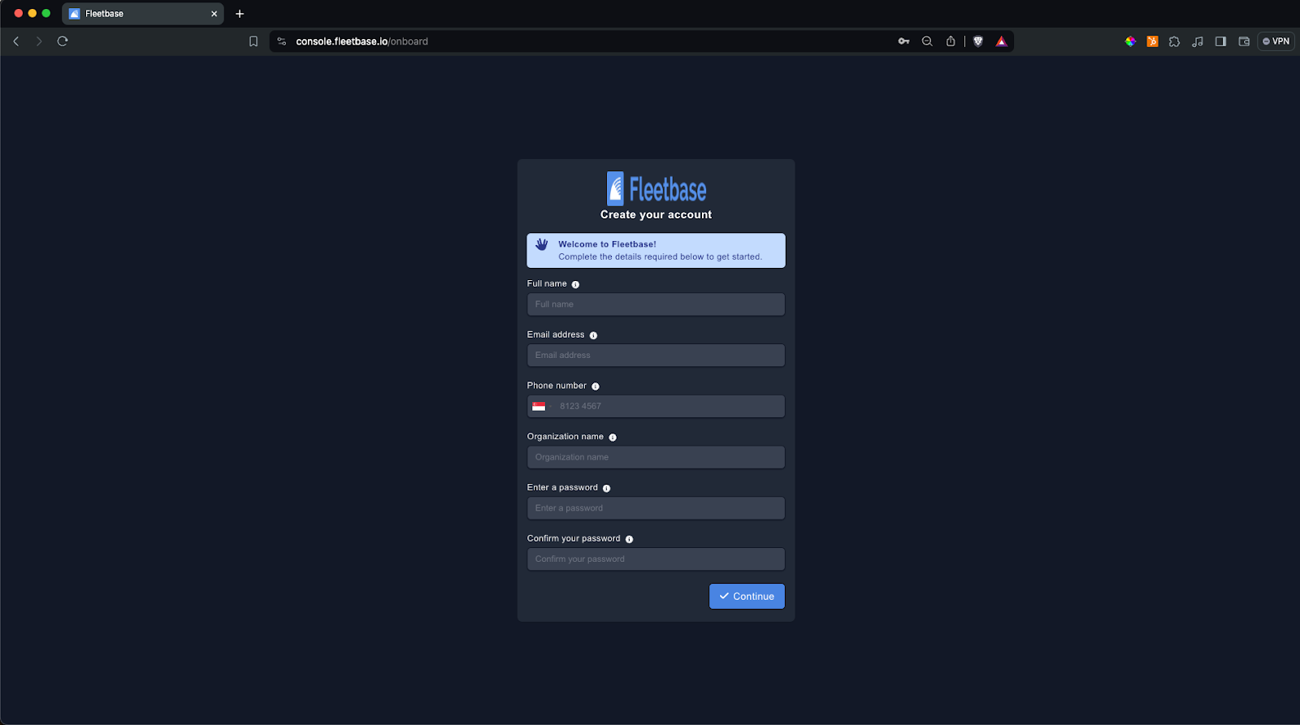1300x725 pixels.
Task: Go back with the browser back arrow
Action: pyautogui.click(x=16, y=41)
